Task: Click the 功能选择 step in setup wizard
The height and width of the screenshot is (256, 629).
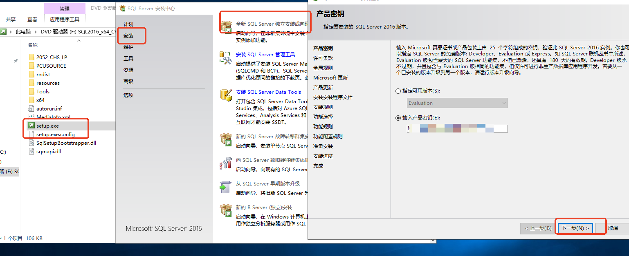Action: tap(323, 117)
